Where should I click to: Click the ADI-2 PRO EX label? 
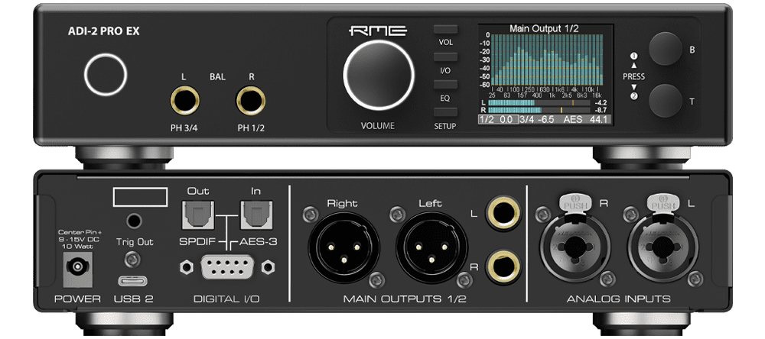[103, 31]
